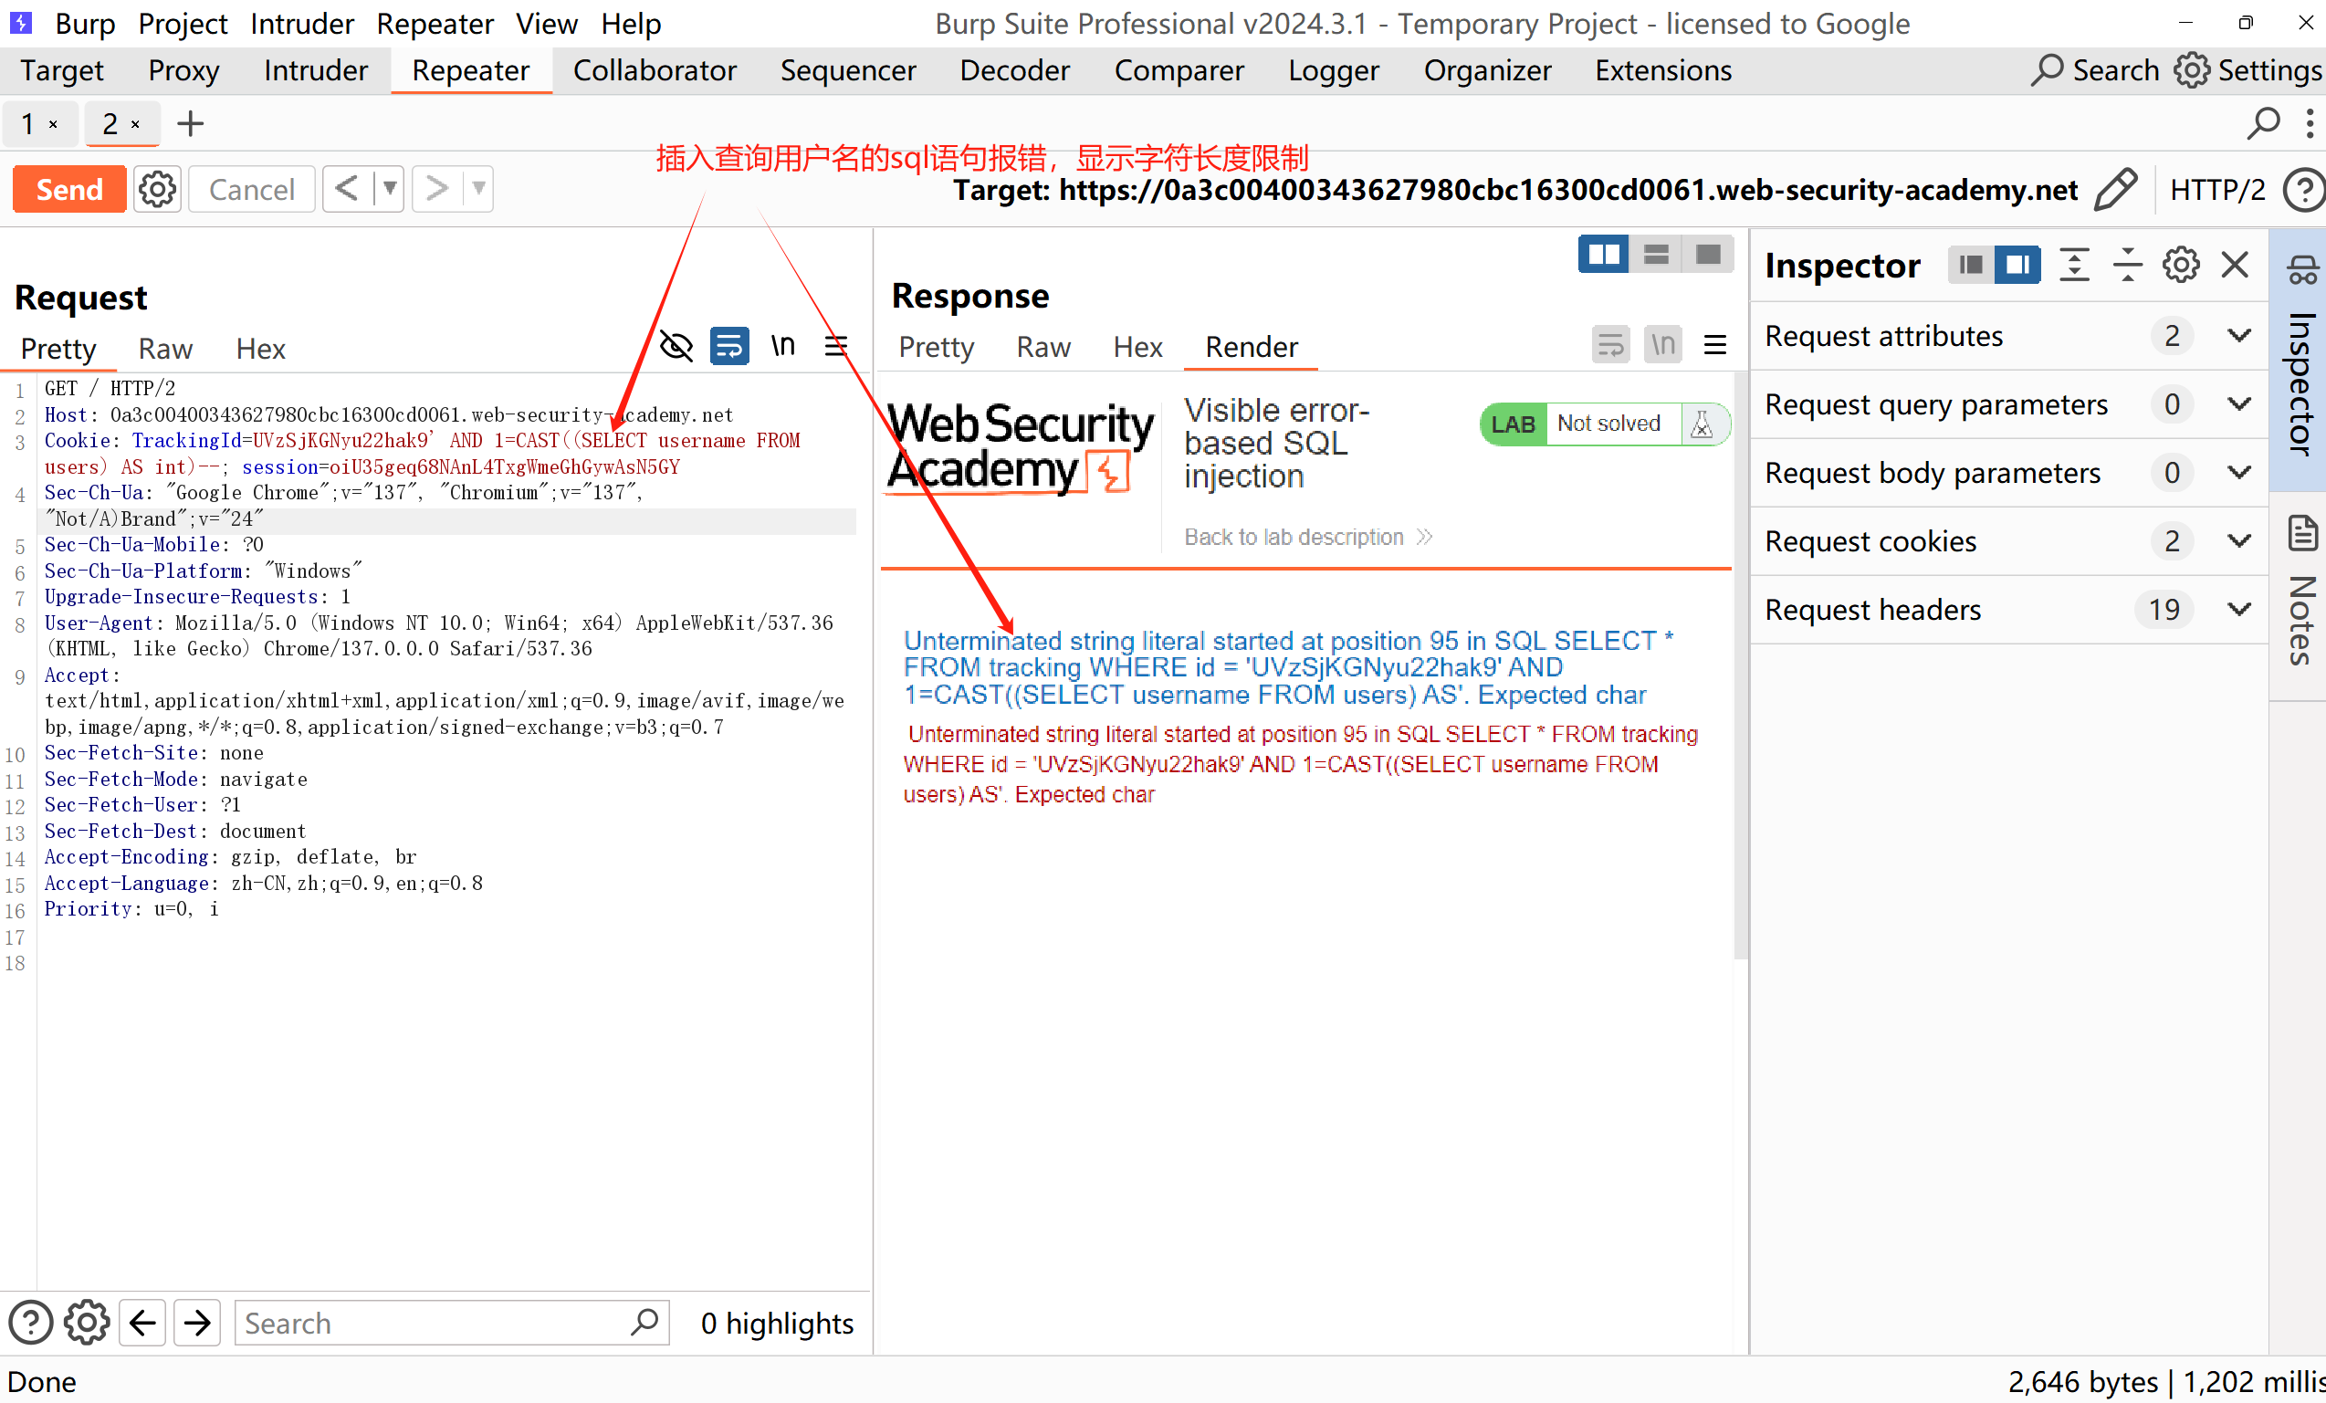
Task: Open the request pane hamburger menu icon
Action: pyautogui.click(x=835, y=347)
